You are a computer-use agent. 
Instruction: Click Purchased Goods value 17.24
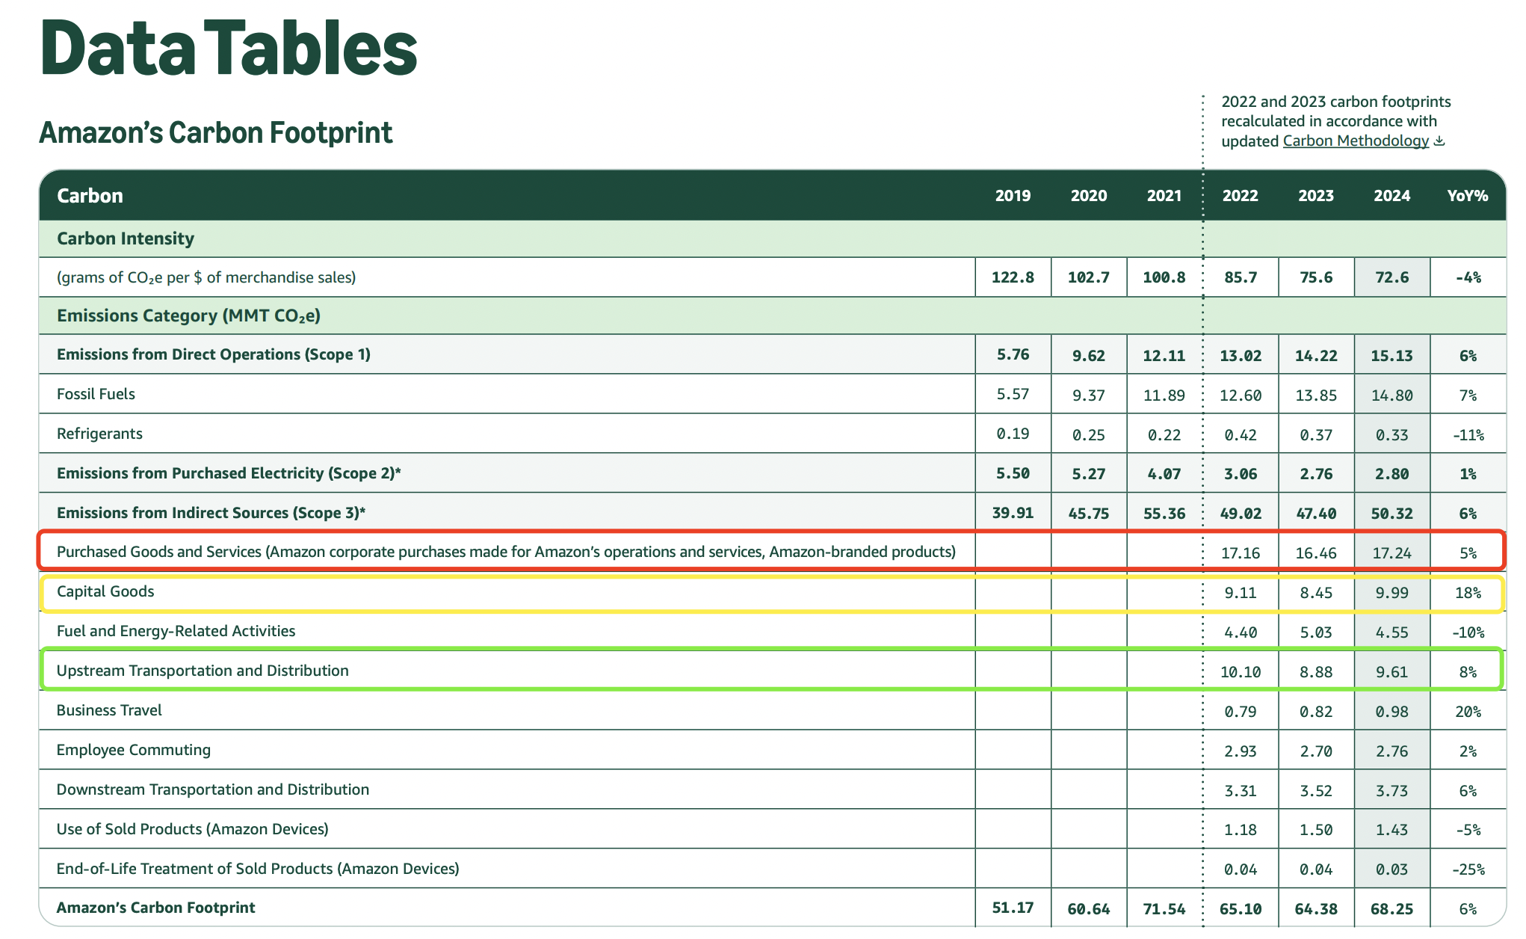(x=1392, y=553)
